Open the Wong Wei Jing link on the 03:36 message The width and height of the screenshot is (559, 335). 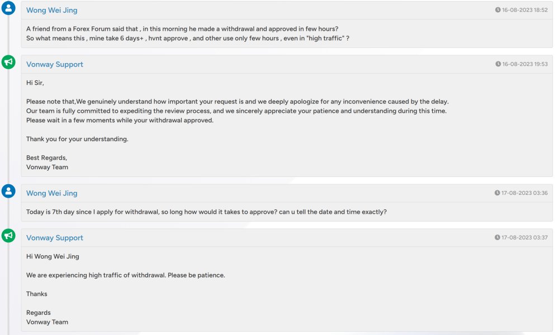51,193
